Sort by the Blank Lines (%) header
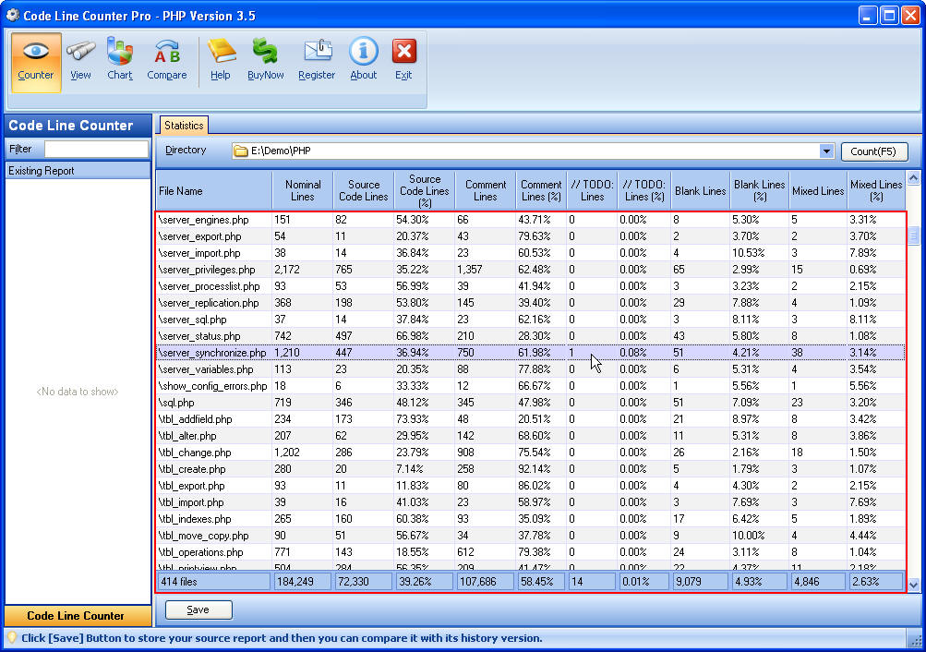 pos(760,191)
